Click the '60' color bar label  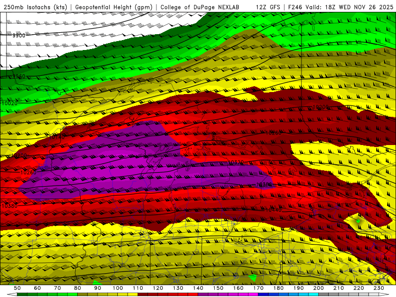(37, 288)
